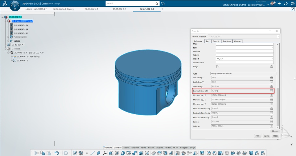Select the płaszczyzna xy tree item
The image size is (296, 156).
coord(21,25)
